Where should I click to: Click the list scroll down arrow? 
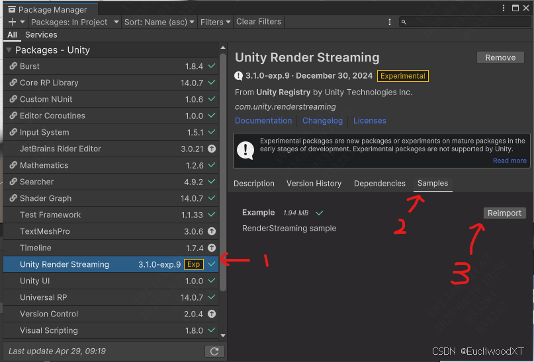[x=223, y=336]
